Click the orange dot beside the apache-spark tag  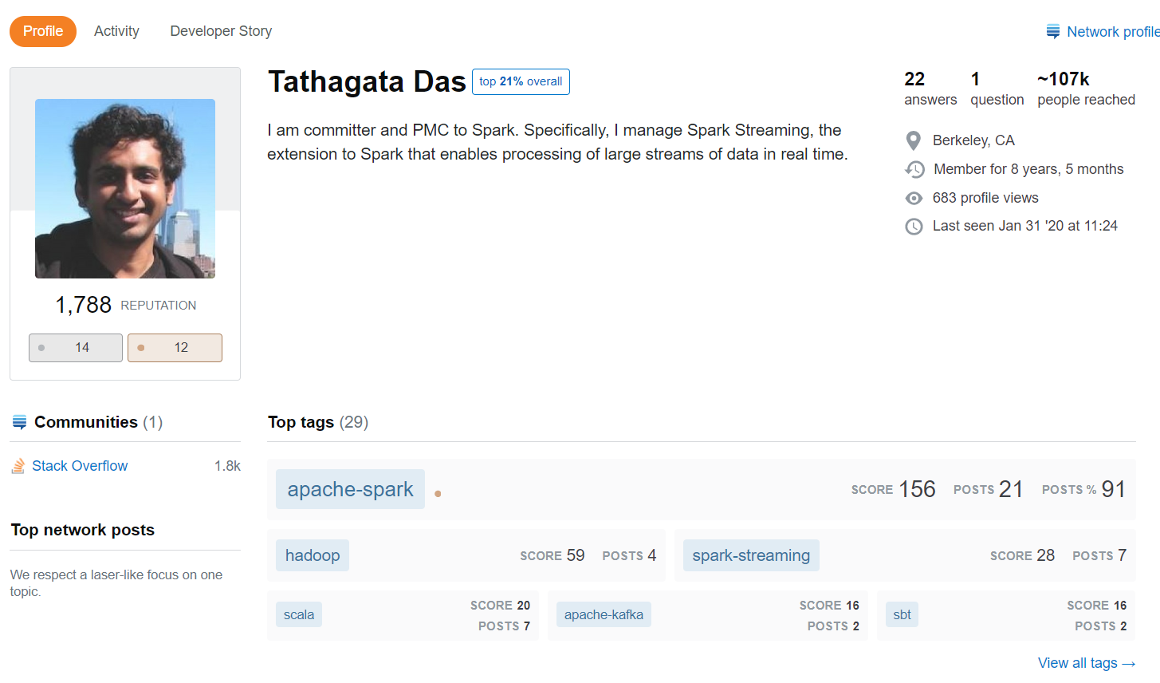438,494
